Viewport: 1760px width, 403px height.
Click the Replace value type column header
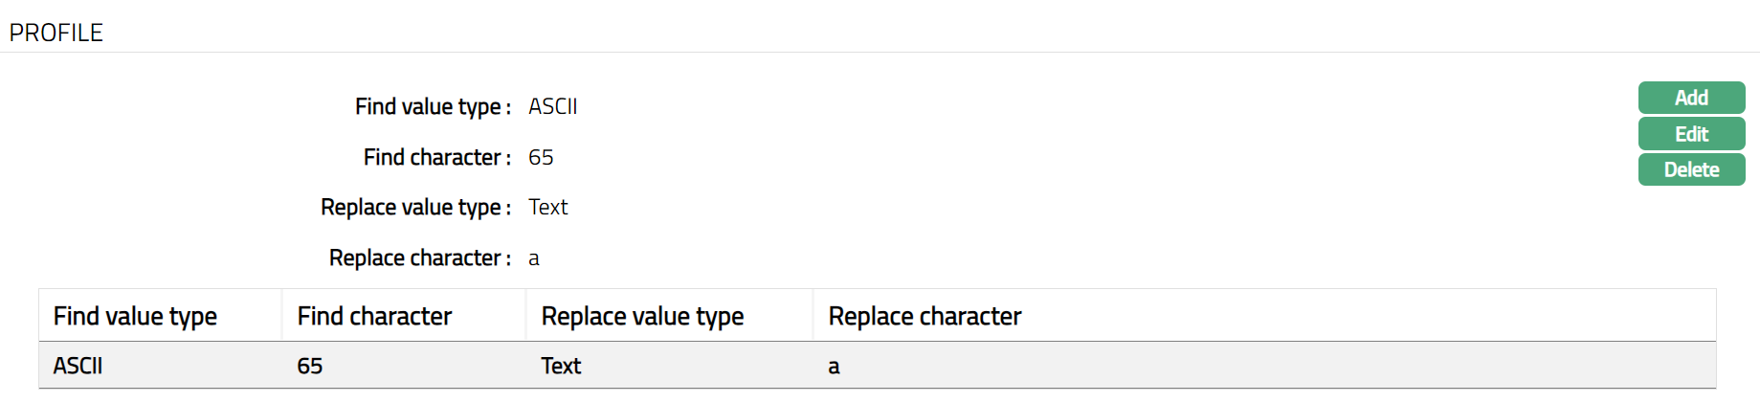coord(642,316)
